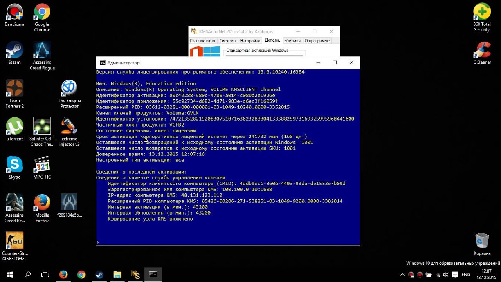Launch Google Chrome from desktop

coord(42,18)
